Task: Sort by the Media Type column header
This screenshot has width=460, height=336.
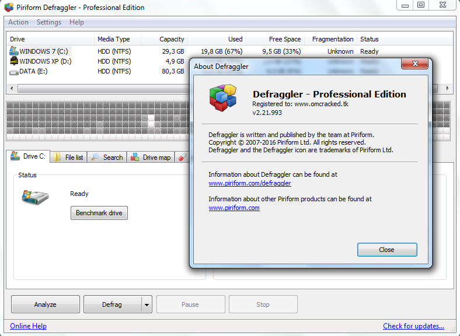Action: click(x=118, y=39)
